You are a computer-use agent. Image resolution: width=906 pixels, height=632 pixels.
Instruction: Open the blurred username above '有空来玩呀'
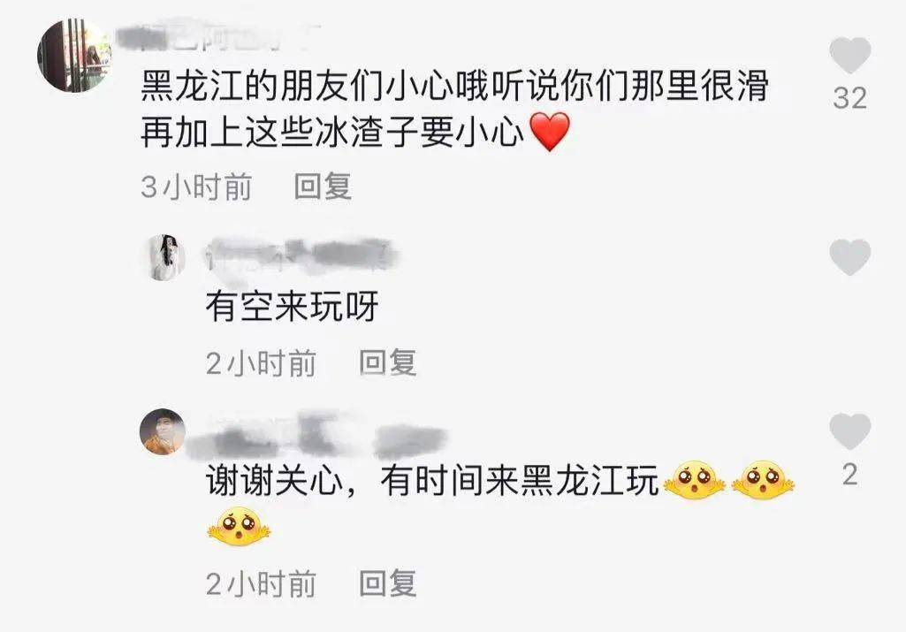coord(302,256)
